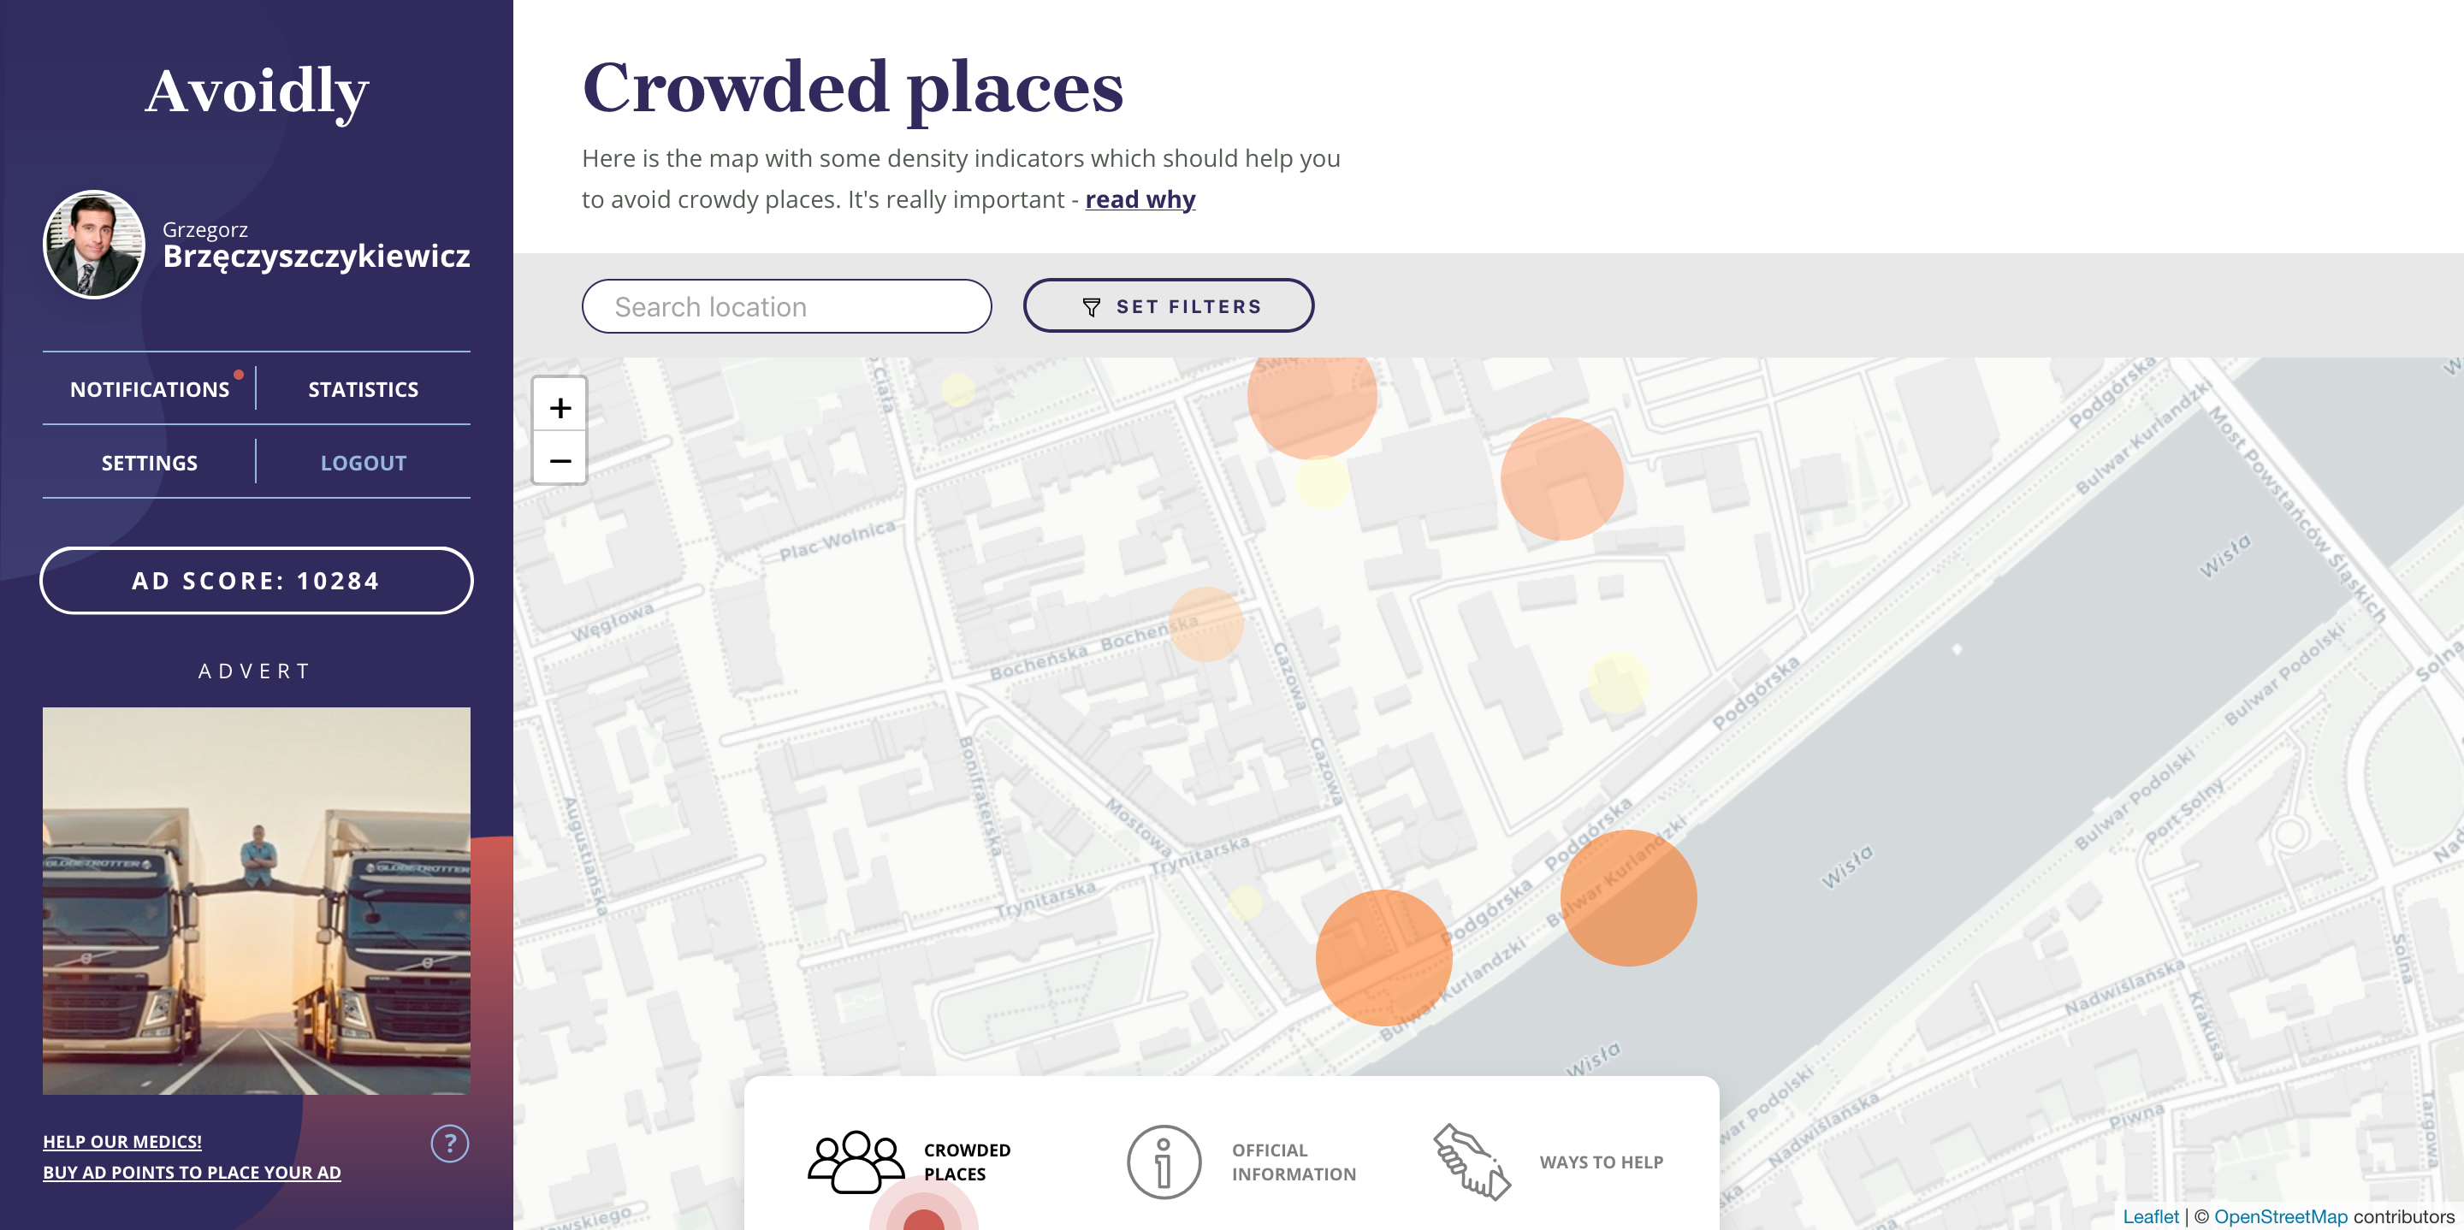The width and height of the screenshot is (2464, 1230).
Task: Zoom in on the map
Action: point(560,407)
